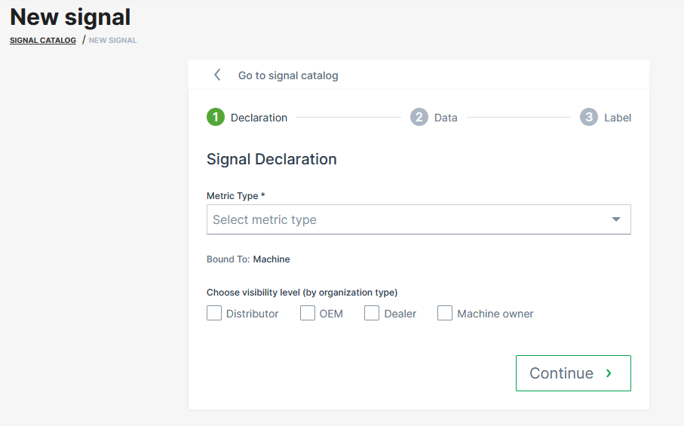Enable the OEM visibility checkbox

coord(308,313)
